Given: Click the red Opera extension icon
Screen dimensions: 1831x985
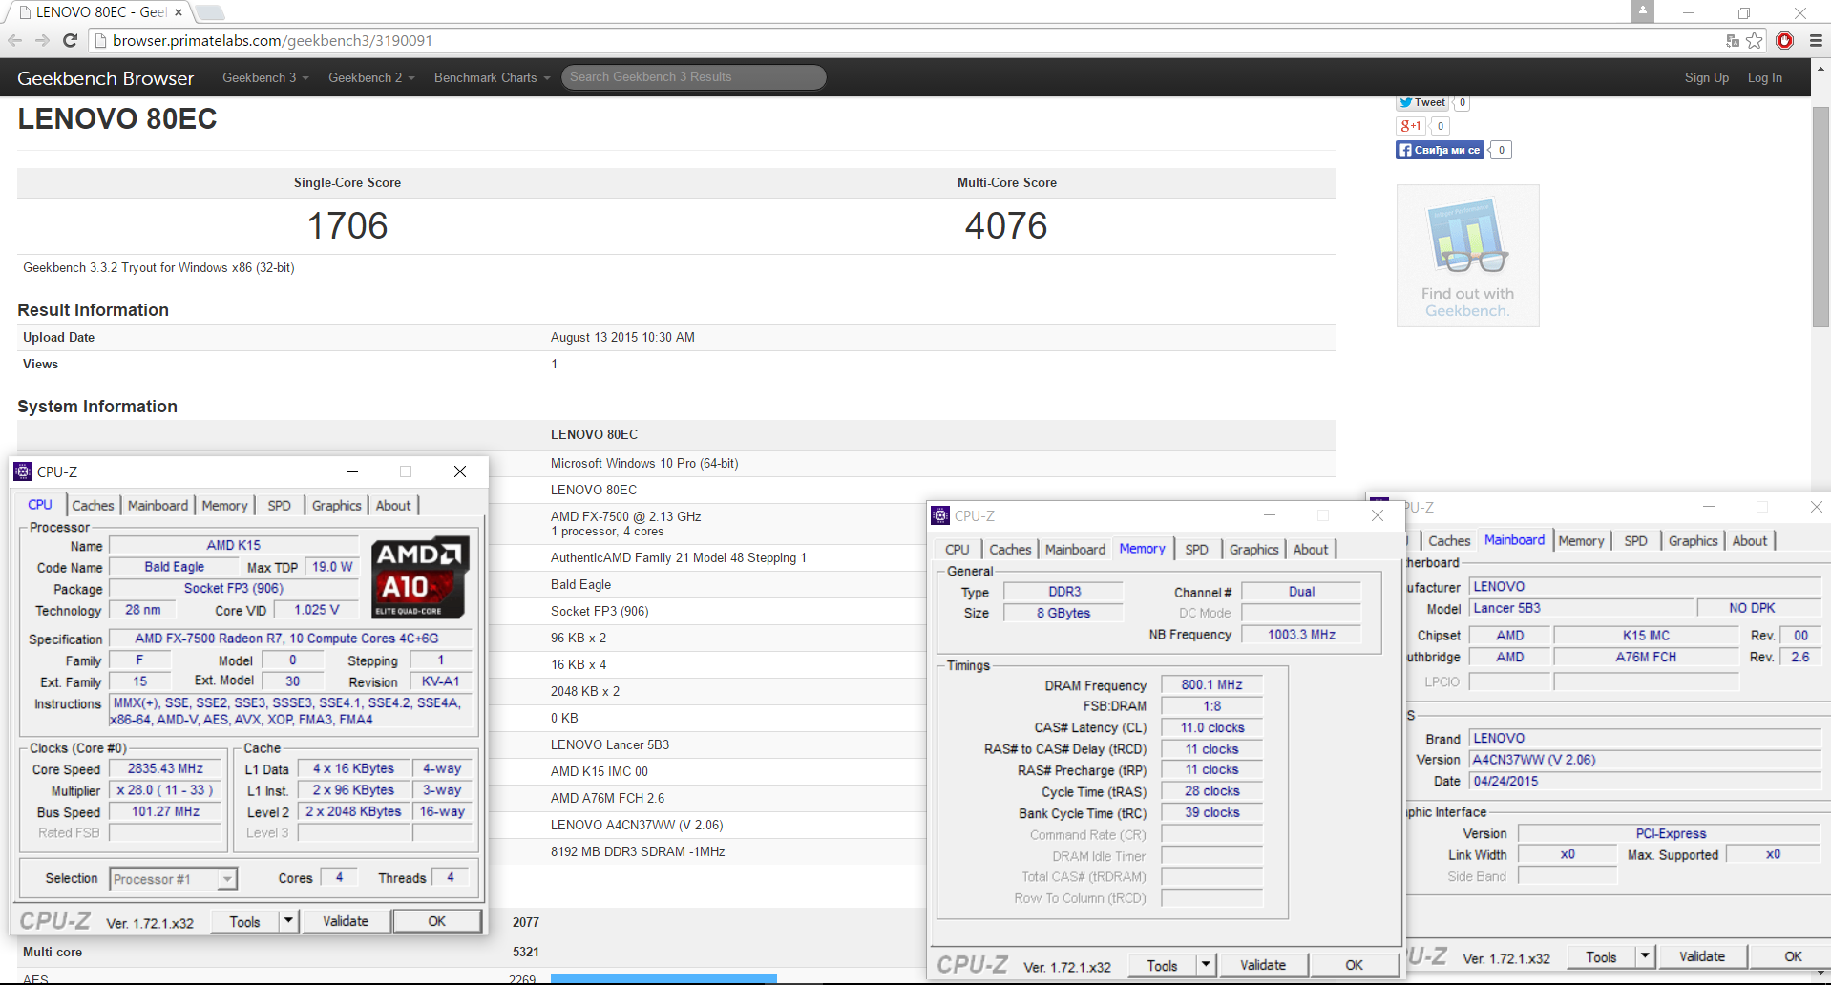Looking at the screenshot, I should click(x=1784, y=40).
